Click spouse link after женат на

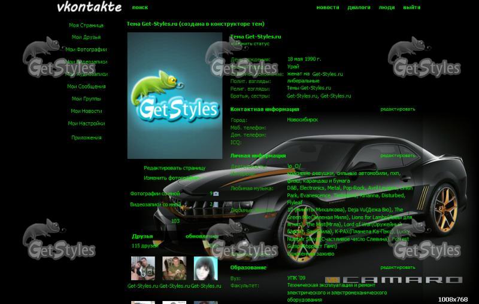[x=328, y=74]
